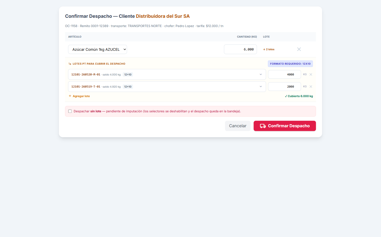381x237 pixels.
Task: Click the green check beside Cubierto 6.000 kg
Action: click(x=286, y=96)
